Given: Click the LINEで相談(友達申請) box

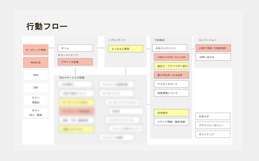Looking at the screenshot, I should tap(213, 48).
